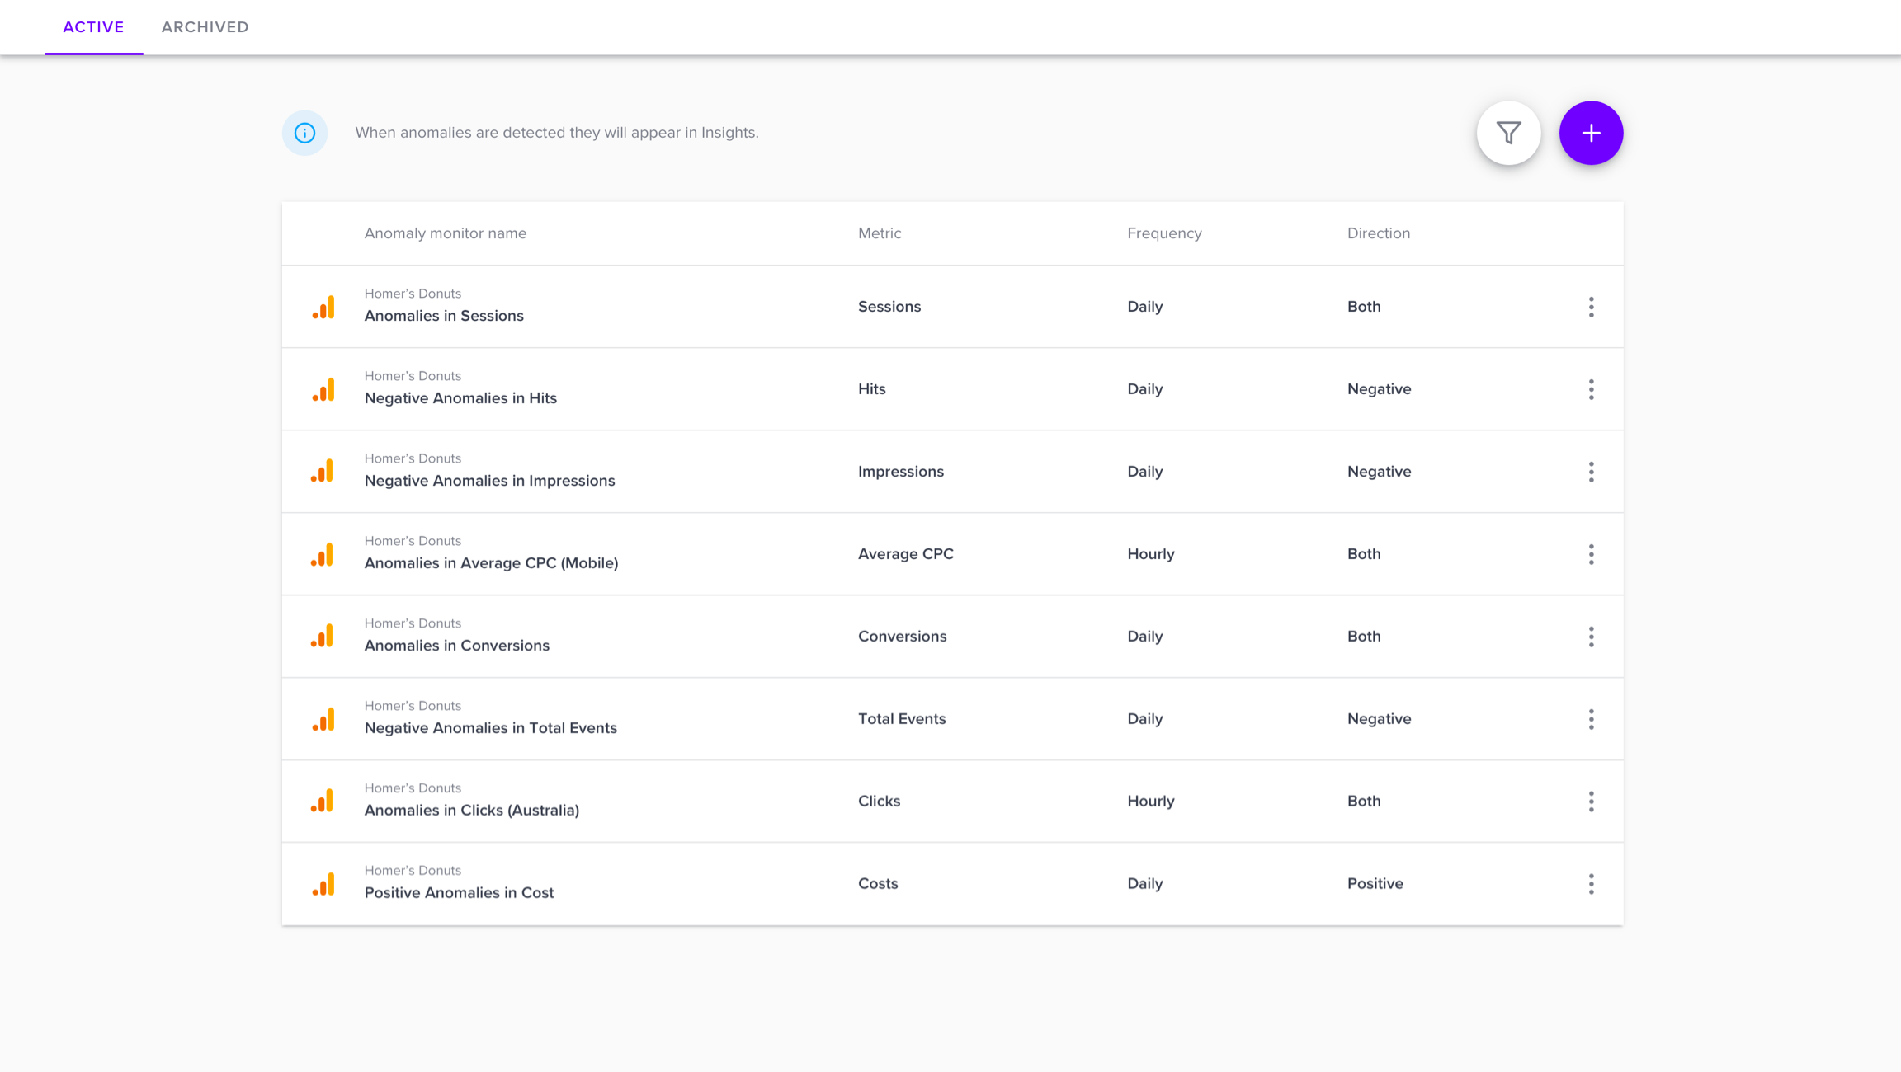Open three-dot menu for Anomalies in Sessions
Viewport: 1901px width, 1072px height.
coord(1591,307)
